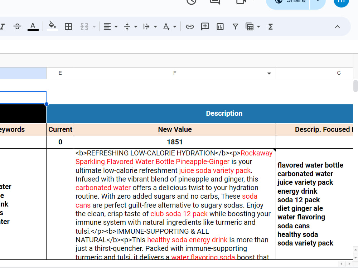Click the vertical scrollbar thumb
The width and height of the screenshot is (358, 268).
355,86
